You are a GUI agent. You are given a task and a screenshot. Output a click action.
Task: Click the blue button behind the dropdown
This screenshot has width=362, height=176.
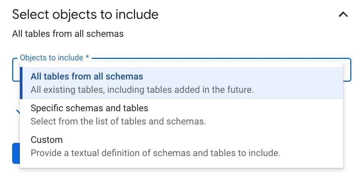(16, 153)
